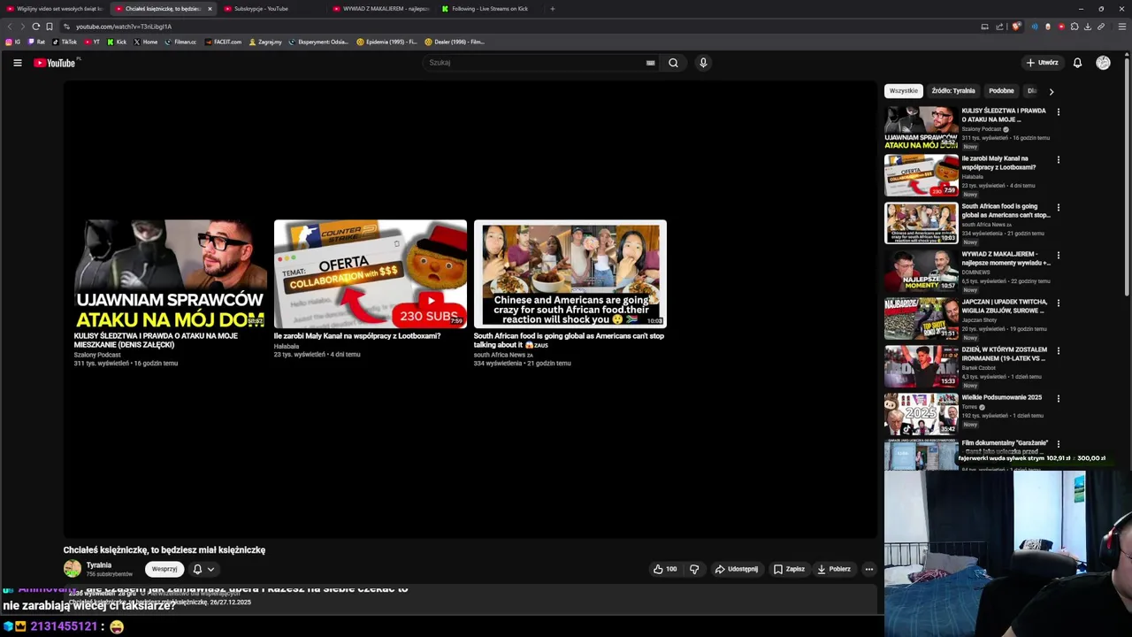Image resolution: width=1132 pixels, height=637 pixels.
Task: Open the Kick bookmark
Action: point(117,42)
